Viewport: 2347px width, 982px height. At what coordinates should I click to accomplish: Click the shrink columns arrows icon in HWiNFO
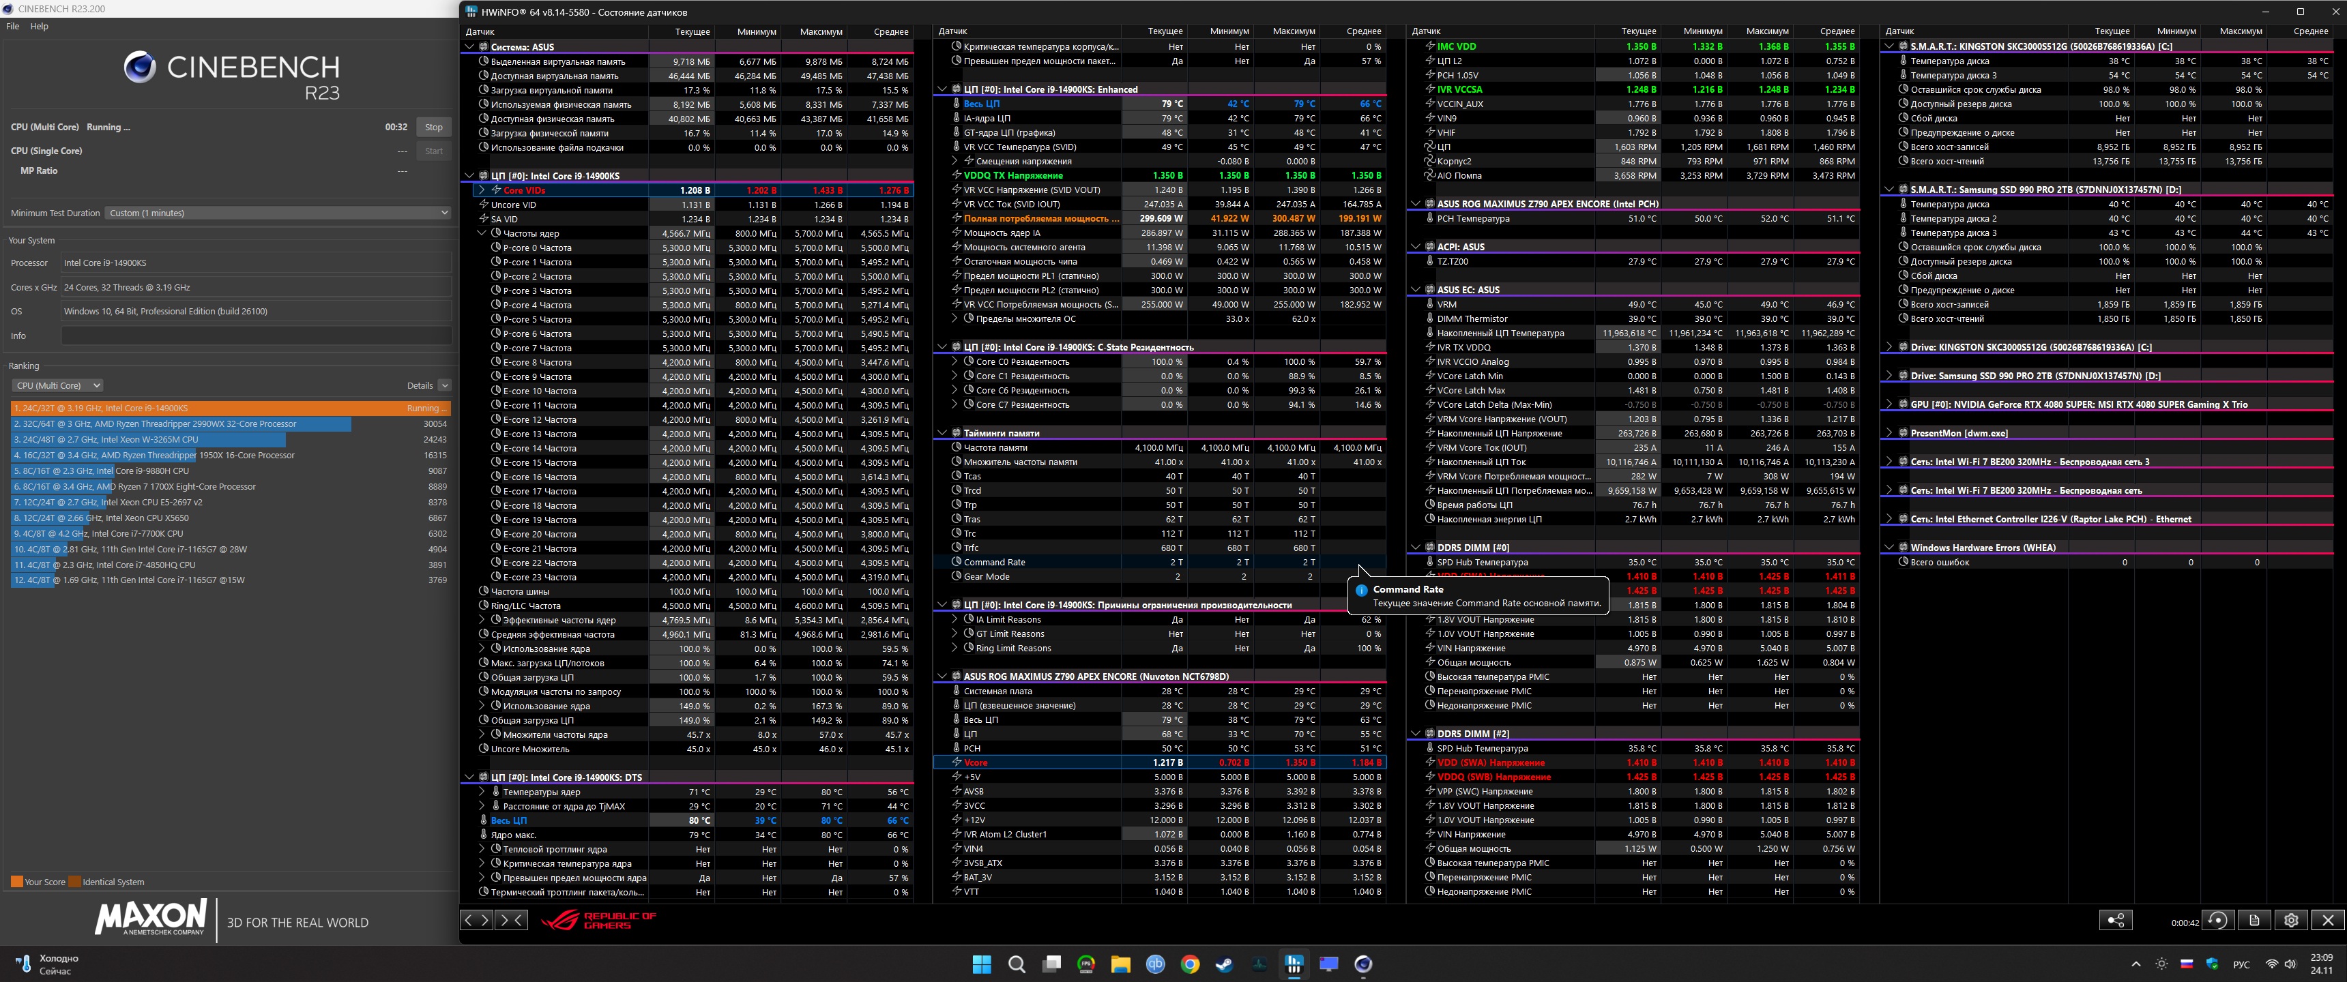click(511, 920)
